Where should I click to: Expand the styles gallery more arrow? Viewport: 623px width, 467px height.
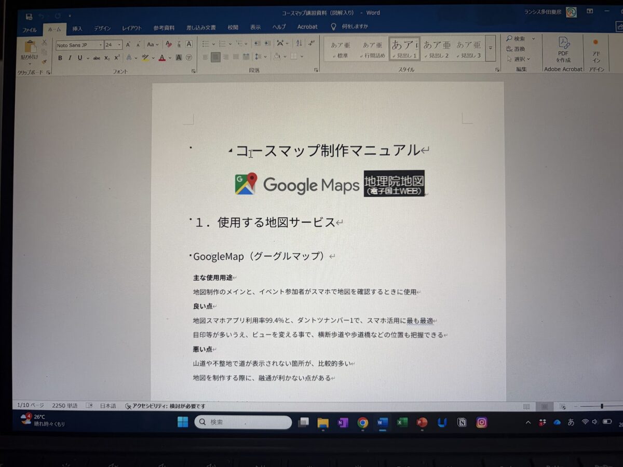point(491,48)
